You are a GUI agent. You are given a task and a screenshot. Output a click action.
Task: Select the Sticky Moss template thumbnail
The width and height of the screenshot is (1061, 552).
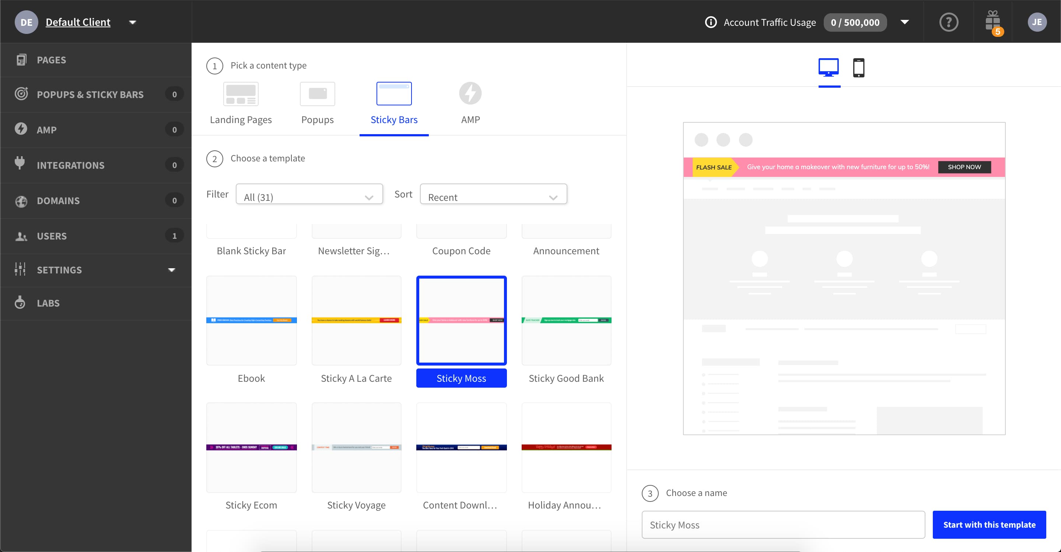(461, 319)
